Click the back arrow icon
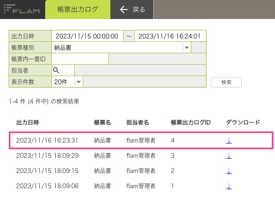This screenshot has height=202, width=275. [124, 10]
